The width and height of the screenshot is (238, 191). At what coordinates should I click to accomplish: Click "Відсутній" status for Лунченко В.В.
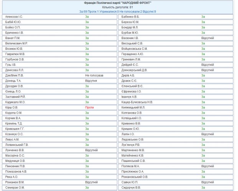91,150
